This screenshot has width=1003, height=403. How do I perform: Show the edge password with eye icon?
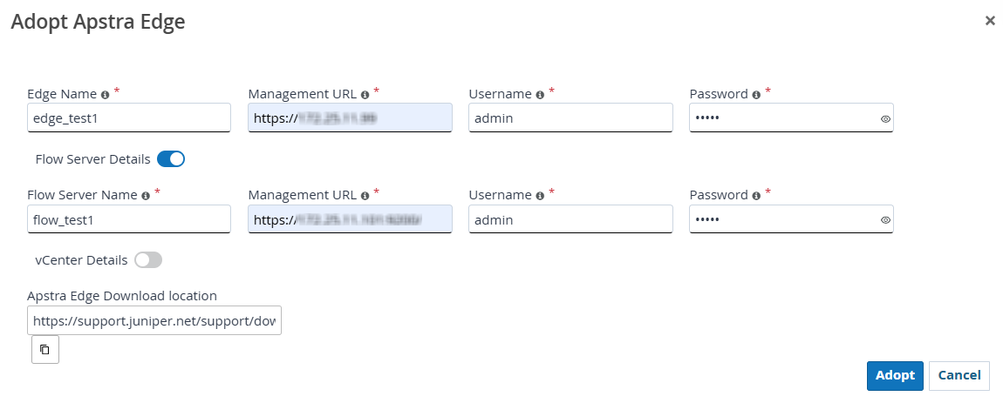click(x=885, y=118)
